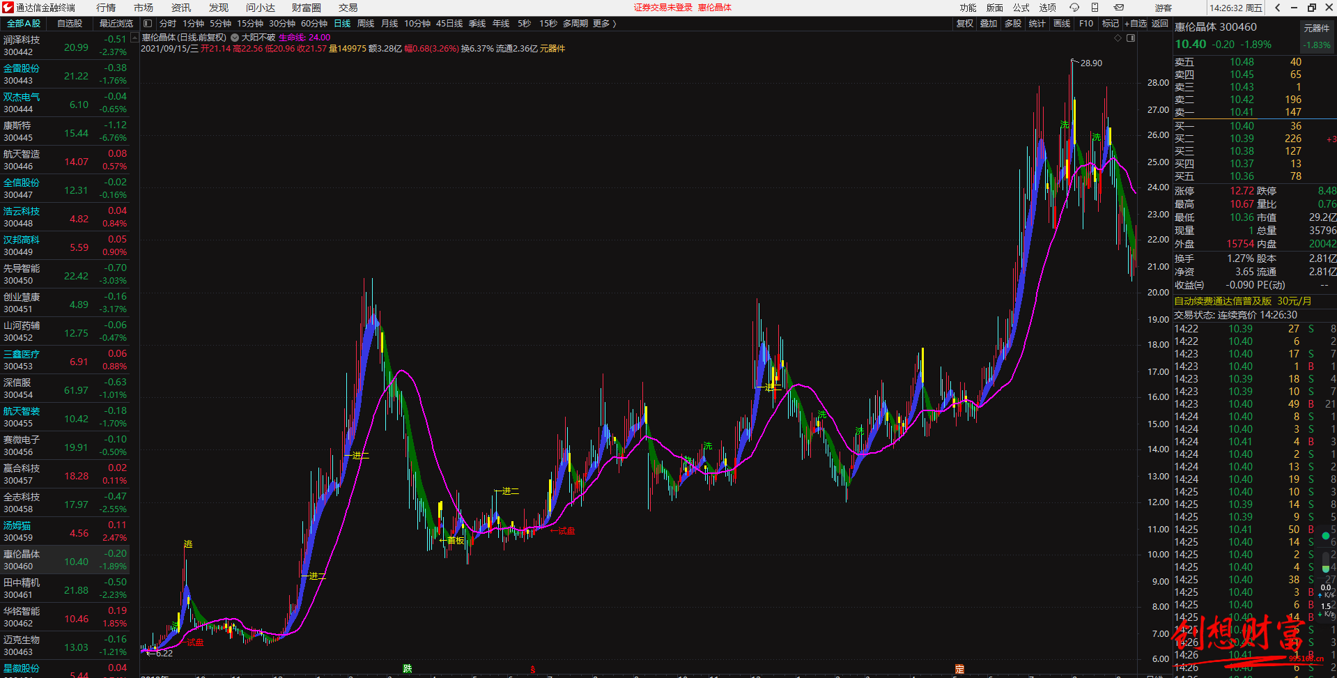Toggle the right info panel icon

pos(1131,38)
